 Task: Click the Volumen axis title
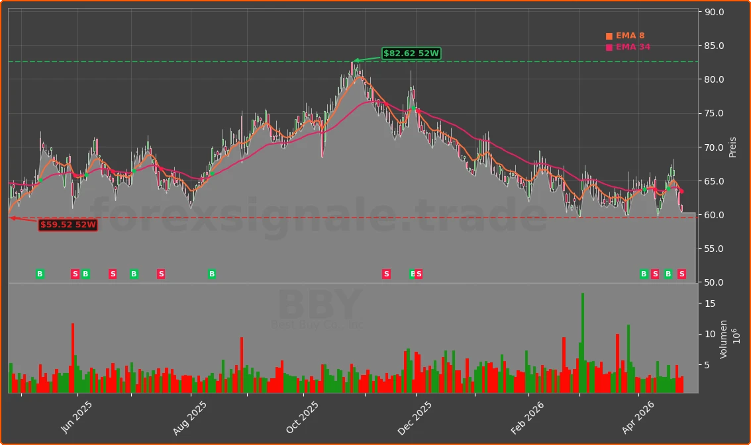[723, 339]
